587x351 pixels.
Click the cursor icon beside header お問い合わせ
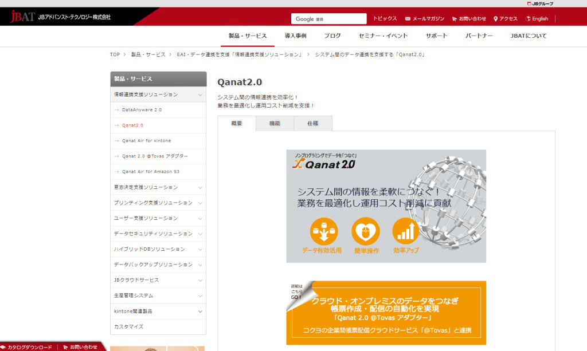pyautogui.click(x=455, y=19)
